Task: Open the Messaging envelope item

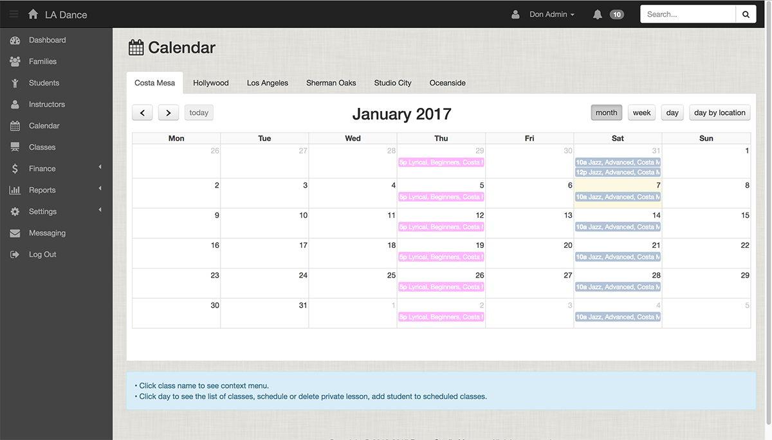Action: point(47,233)
